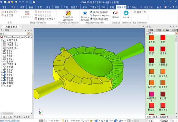Open the 属性 tab at the bottom left
178x122 pixels.
click(17, 117)
